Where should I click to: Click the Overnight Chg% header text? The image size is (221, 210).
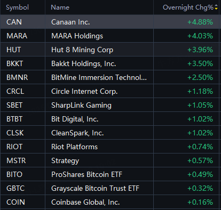click(188, 7)
